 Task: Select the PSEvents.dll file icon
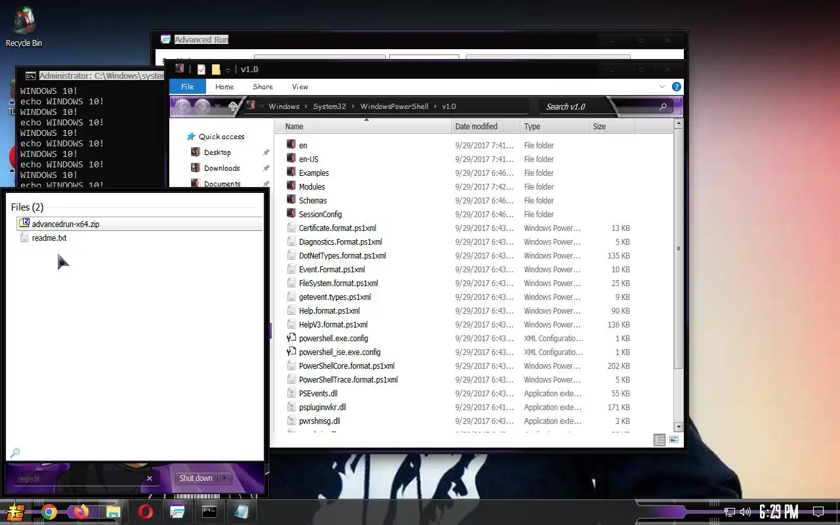[292, 393]
